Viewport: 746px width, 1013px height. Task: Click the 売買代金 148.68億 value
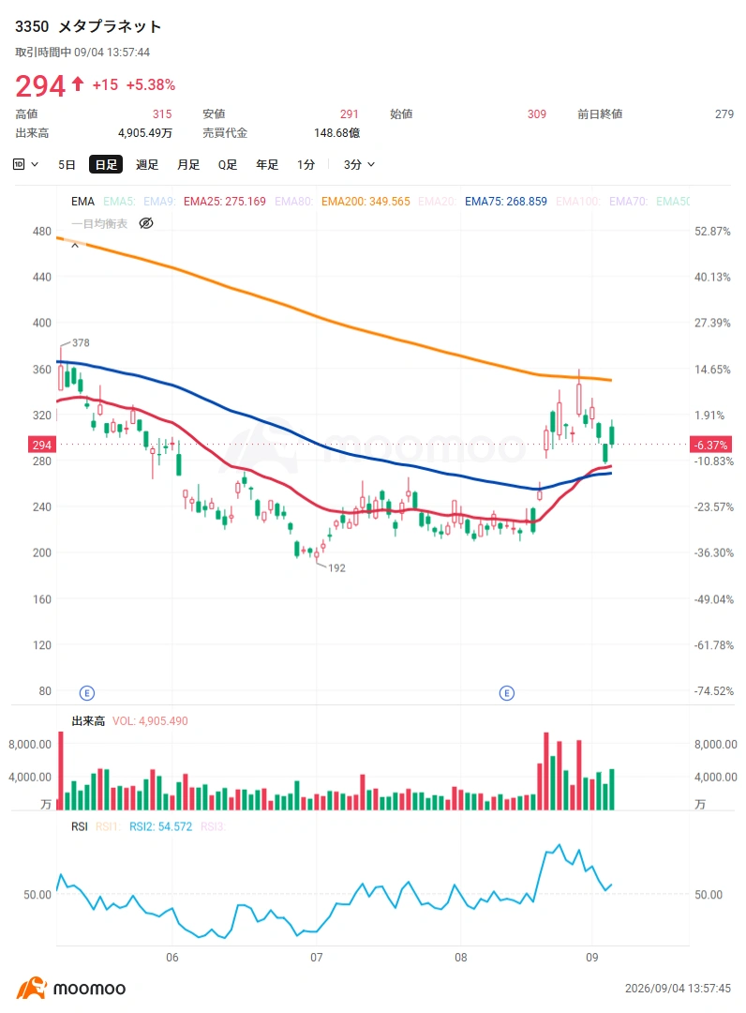click(x=336, y=133)
